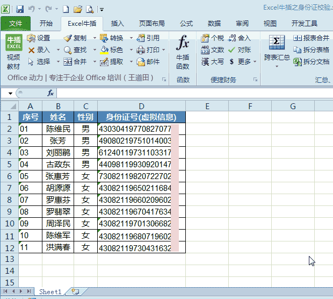
Task: Click the Open folder icon
Action: pyautogui.click(x=78, y=9)
